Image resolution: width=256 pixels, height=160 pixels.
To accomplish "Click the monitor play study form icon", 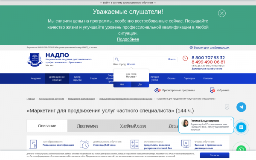I will click(186, 144).
